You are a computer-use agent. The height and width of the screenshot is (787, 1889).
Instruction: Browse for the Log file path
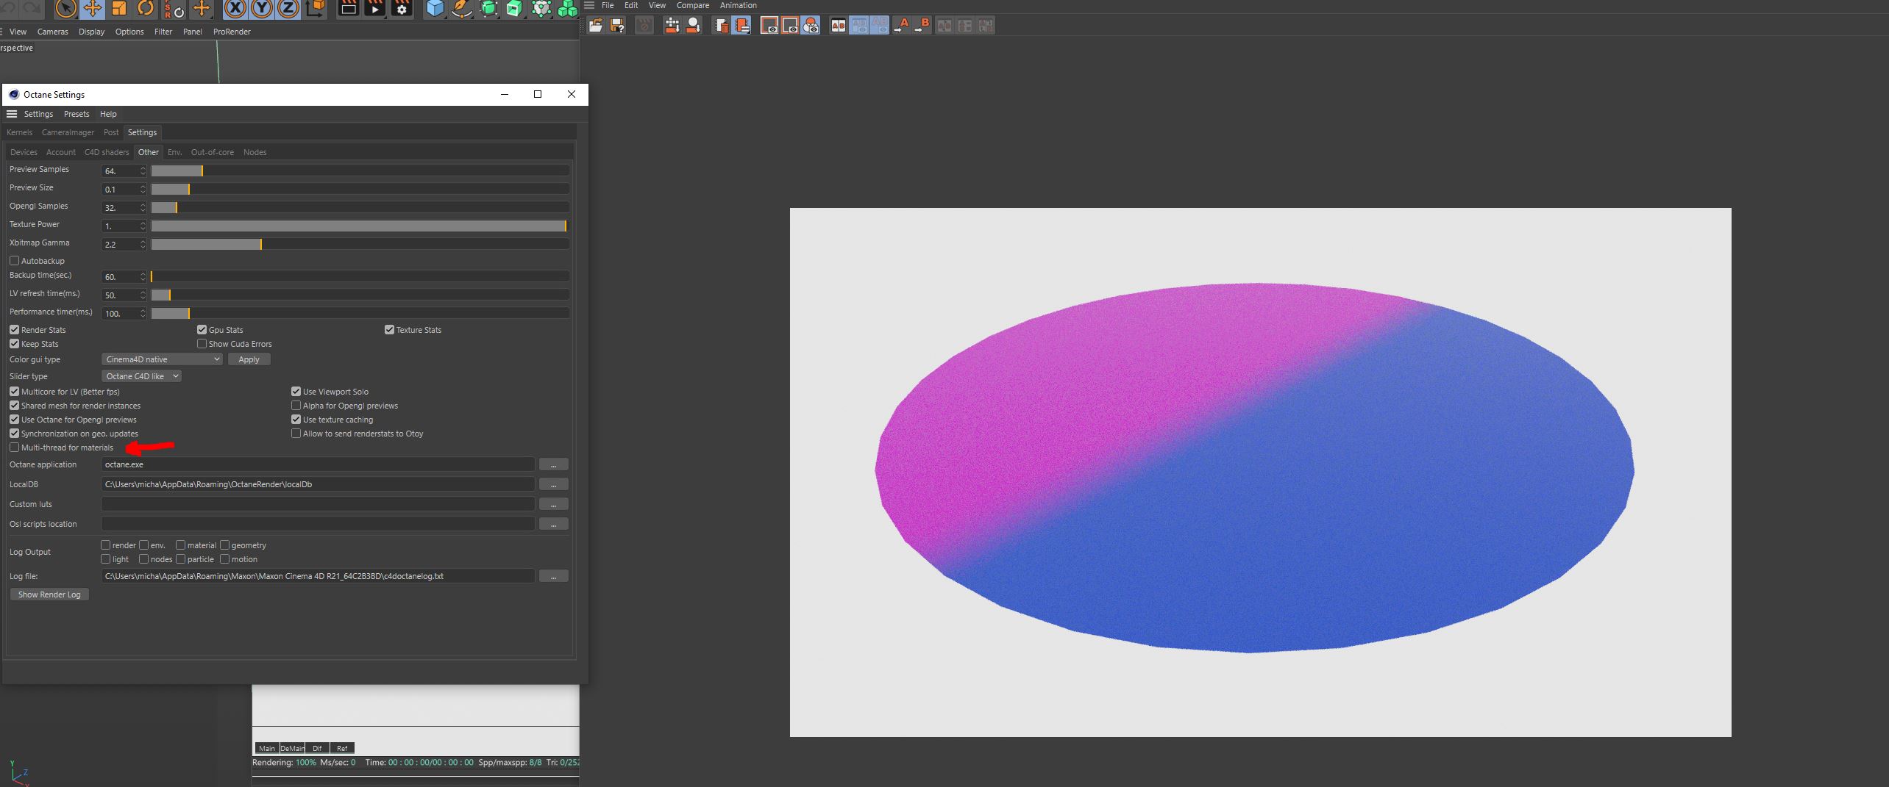(554, 576)
